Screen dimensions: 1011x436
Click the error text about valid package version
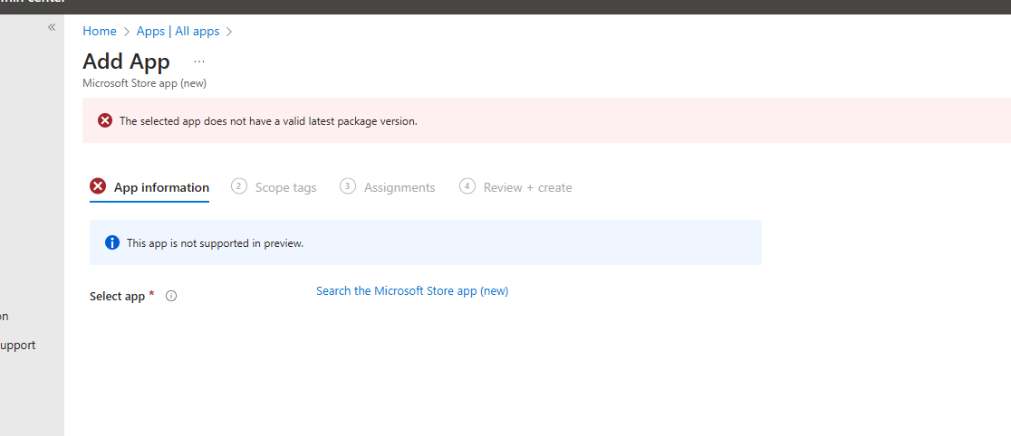268,121
